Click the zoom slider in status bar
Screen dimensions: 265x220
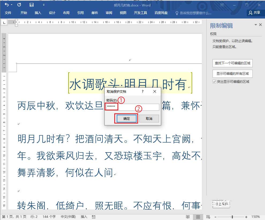tap(232, 217)
